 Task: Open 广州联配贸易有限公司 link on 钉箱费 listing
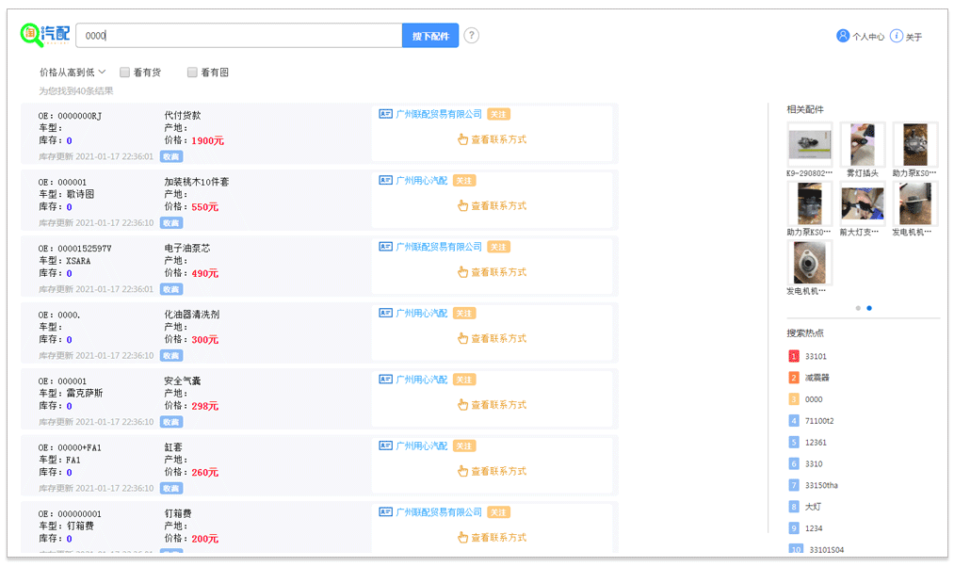click(x=439, y=512)
